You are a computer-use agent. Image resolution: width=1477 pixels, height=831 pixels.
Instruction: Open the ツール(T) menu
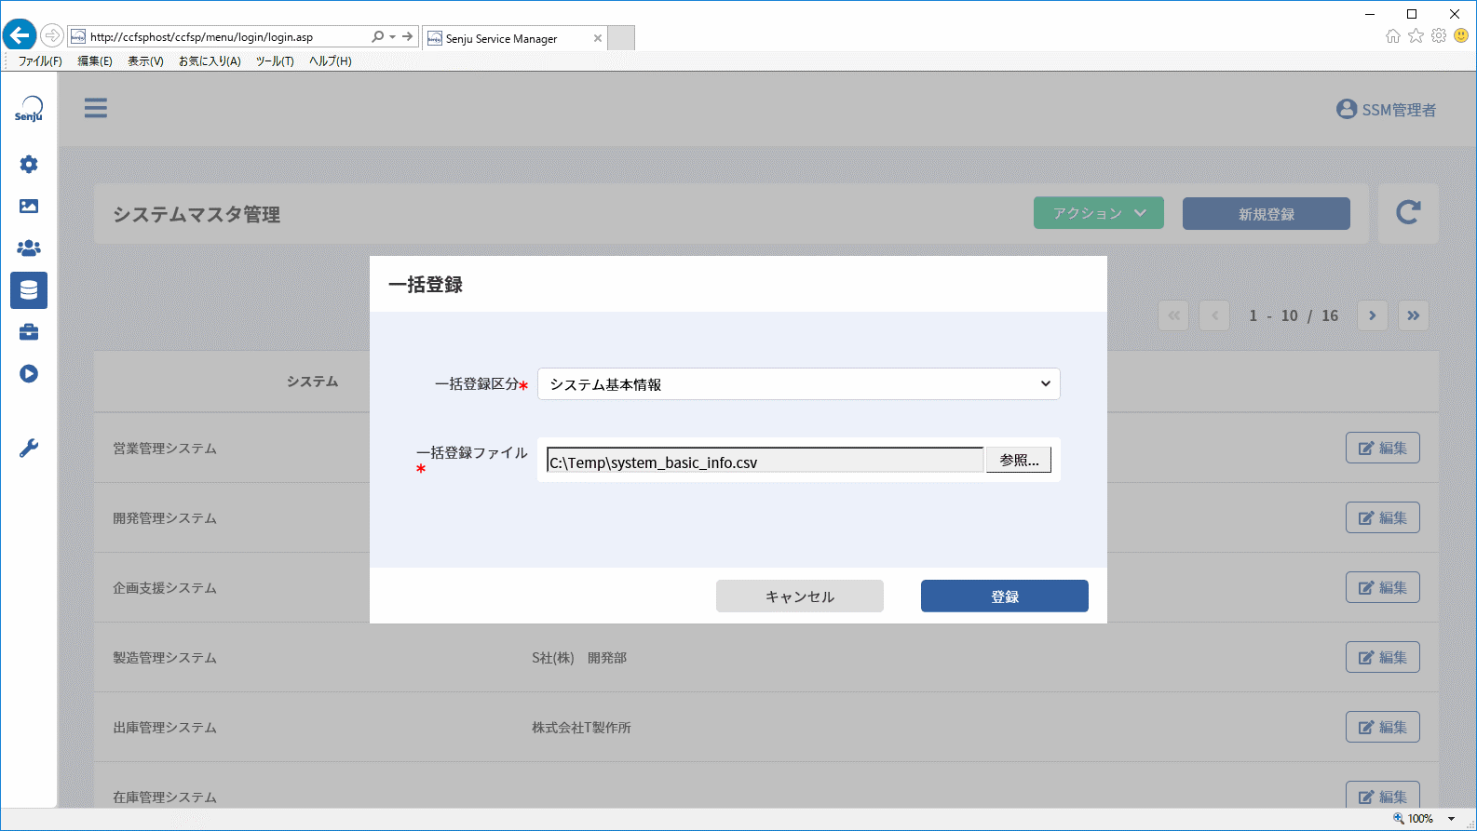click(x=275, y=61)
